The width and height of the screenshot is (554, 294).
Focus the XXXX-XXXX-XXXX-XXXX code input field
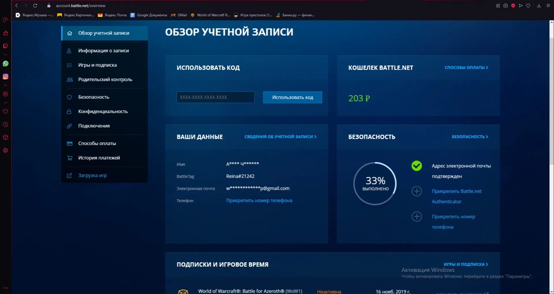(215, 97)
